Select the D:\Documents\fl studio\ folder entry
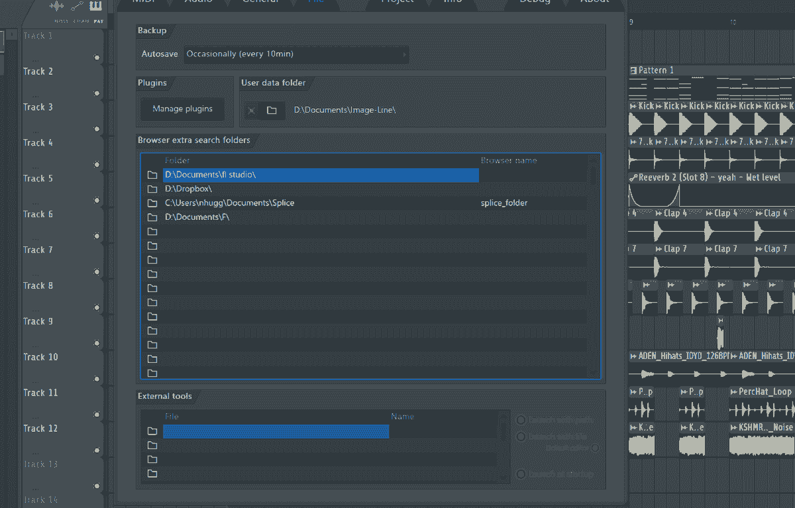Image resolution: width=795 pixels, height=508 pixels. click(x=321, y=175)
